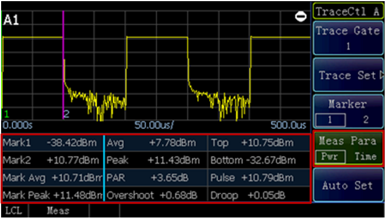
Task: Click the A1 channel label
Action: [x=11, y=20]
